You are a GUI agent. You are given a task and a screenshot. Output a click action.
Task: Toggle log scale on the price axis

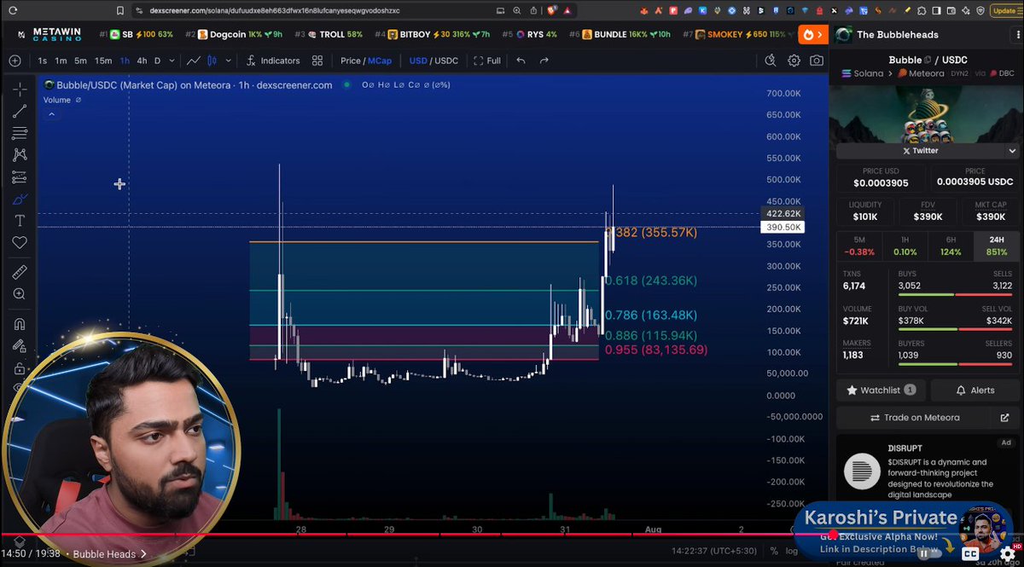pyautogui.click(x=791, y=550)
